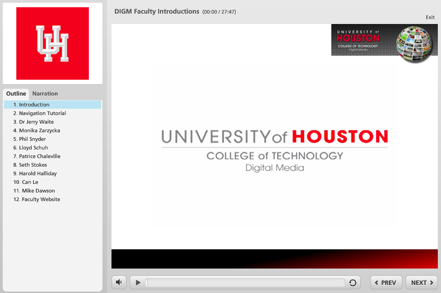Click the red UH logo image

pos(53,43)
